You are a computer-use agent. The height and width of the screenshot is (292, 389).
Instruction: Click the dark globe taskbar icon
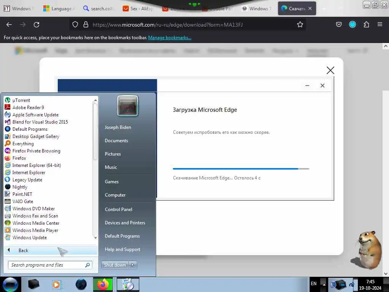(81, 284)
